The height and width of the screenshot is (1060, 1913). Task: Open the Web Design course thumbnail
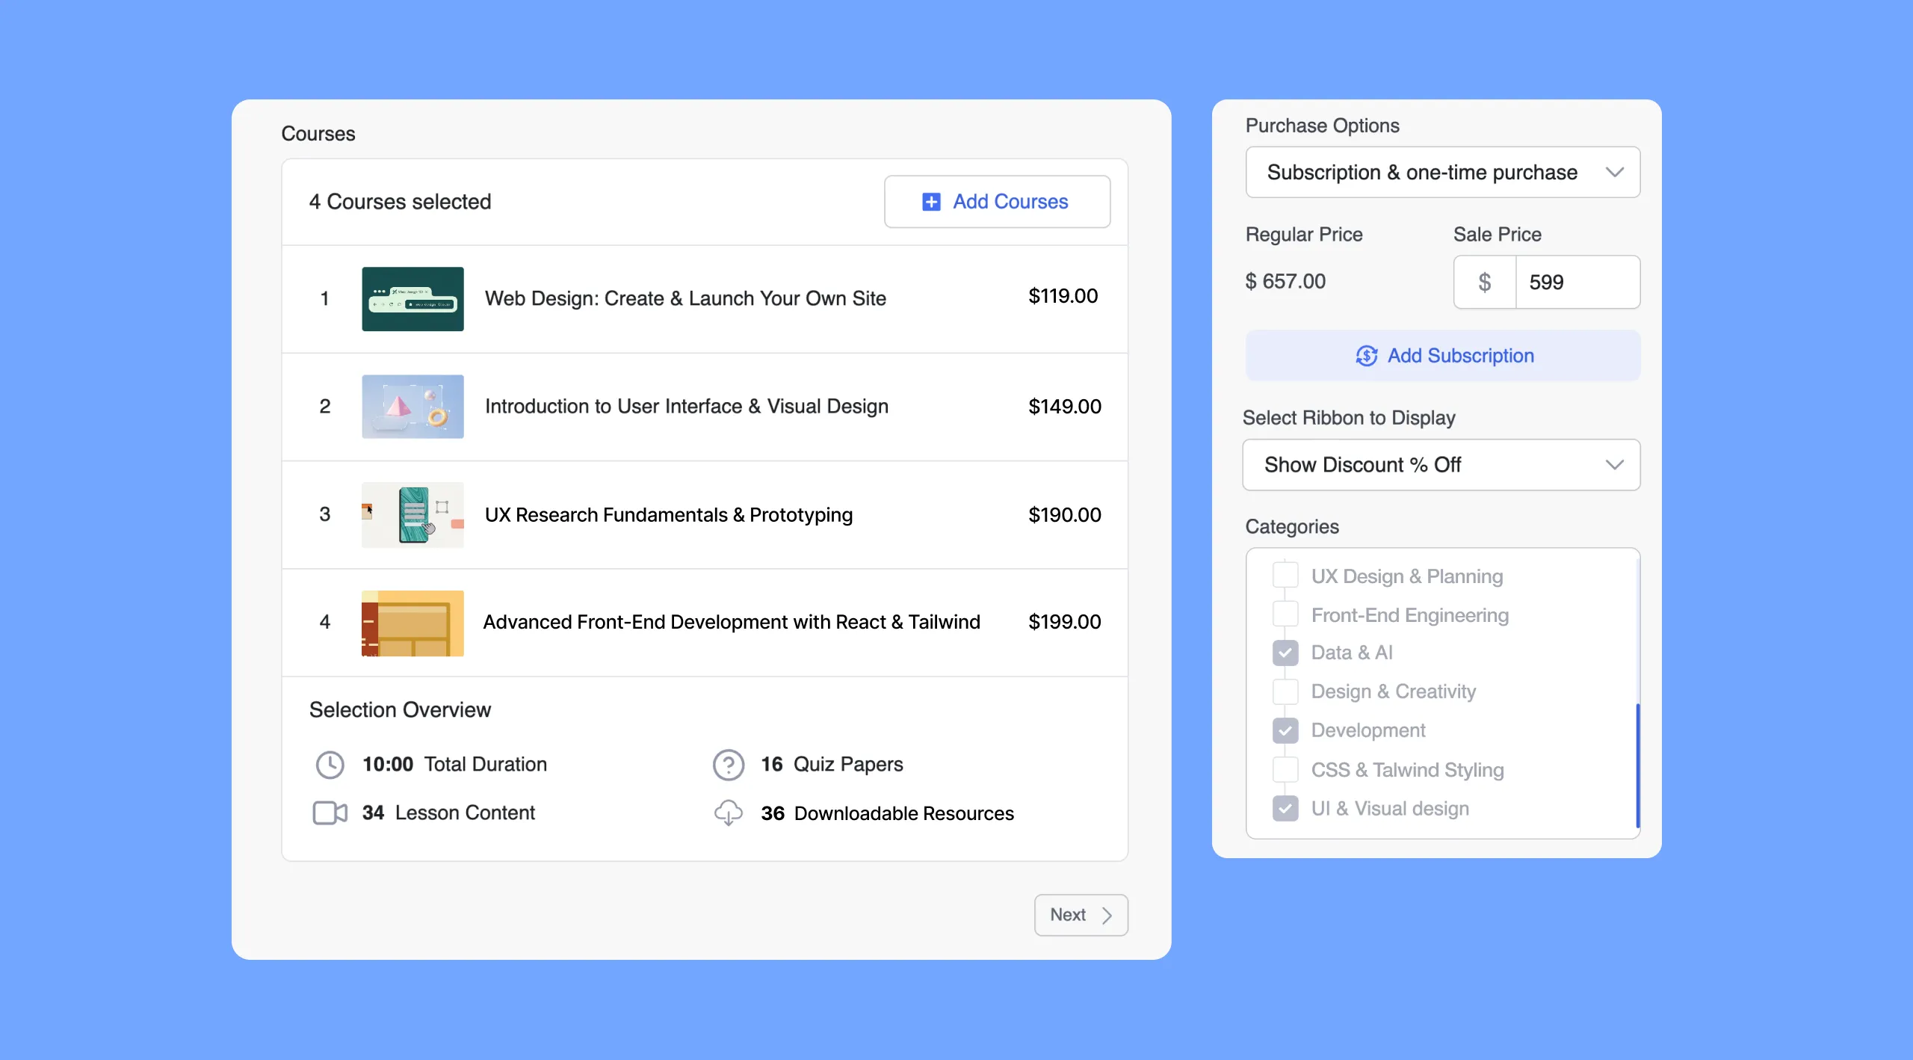(x=412, y=299)
